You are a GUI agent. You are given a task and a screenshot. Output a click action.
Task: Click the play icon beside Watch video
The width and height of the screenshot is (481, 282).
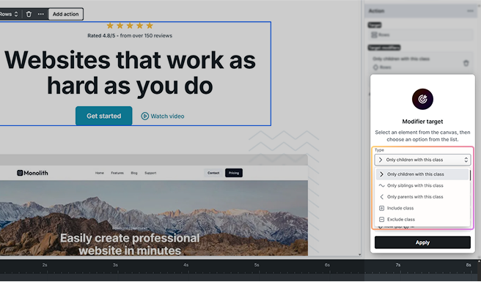click(x=144, y=116)
